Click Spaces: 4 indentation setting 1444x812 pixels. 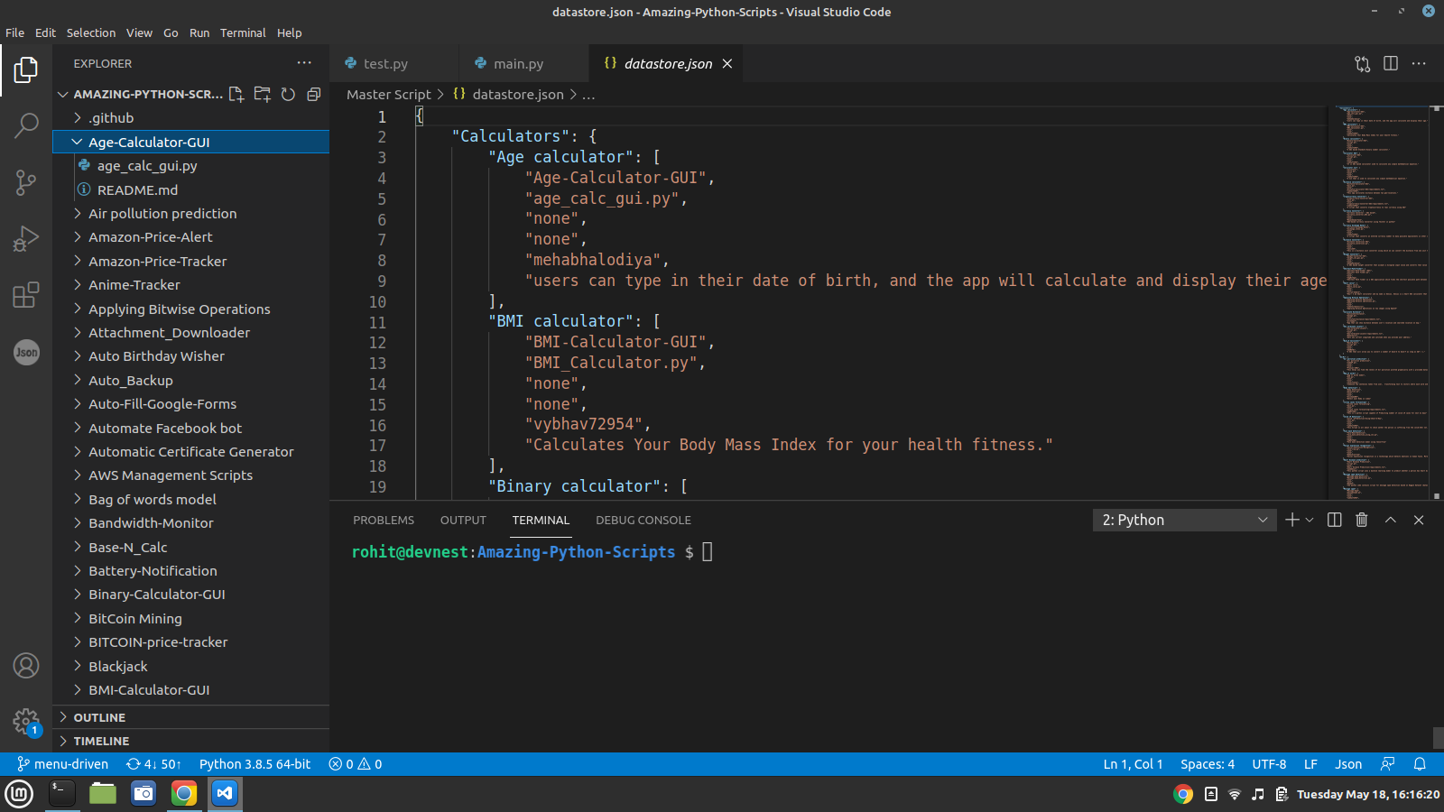(1208, 764)
